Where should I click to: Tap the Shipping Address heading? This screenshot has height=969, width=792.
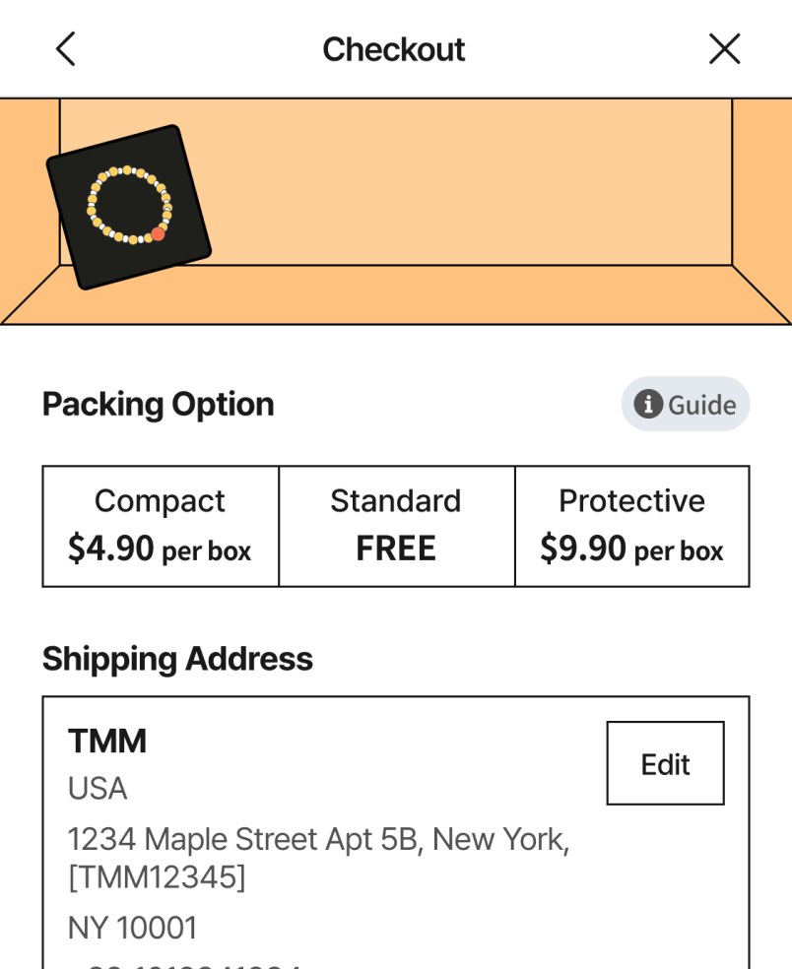click(x=177, y=659)
